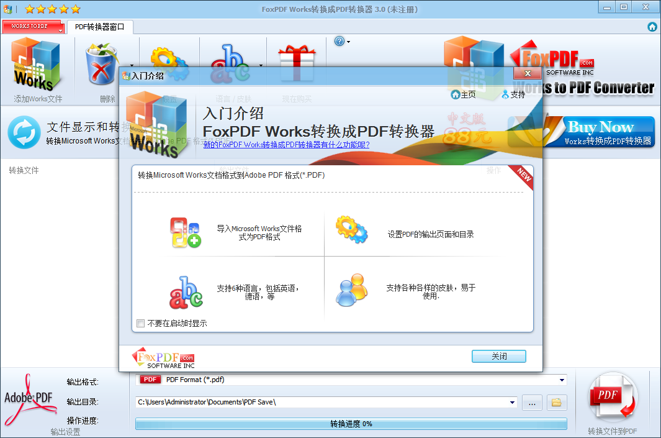Click the 关闭 close button in dialog
Image resolution: width=661 pixels, height=438 pixels.
click(x=499, y=357)
